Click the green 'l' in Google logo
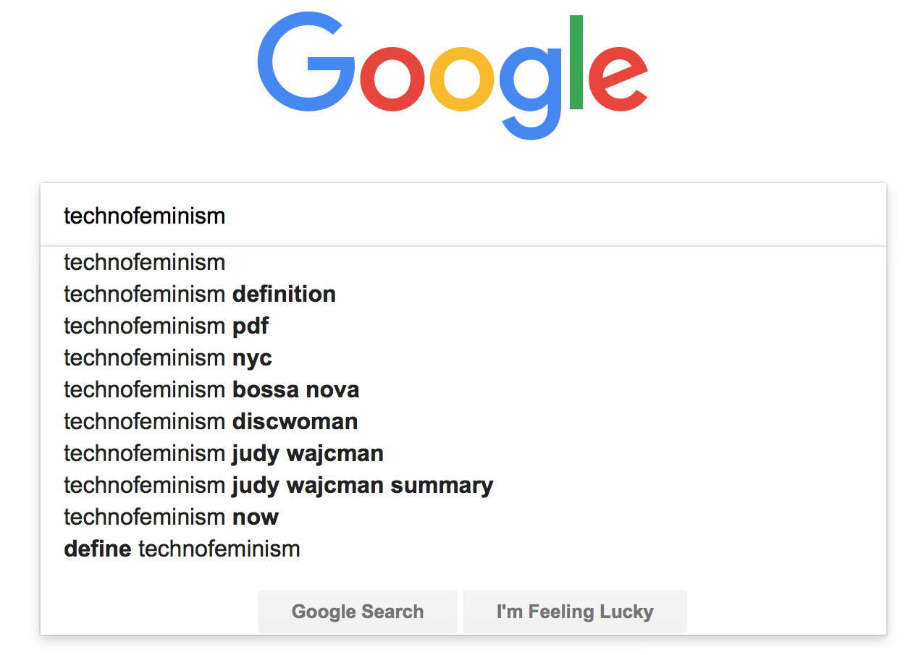Viewport: 921px width, 655px height. (576, 62)
